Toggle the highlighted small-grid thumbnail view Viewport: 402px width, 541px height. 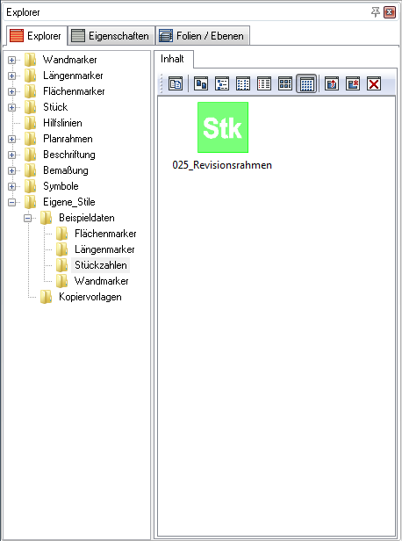[306, 83]
